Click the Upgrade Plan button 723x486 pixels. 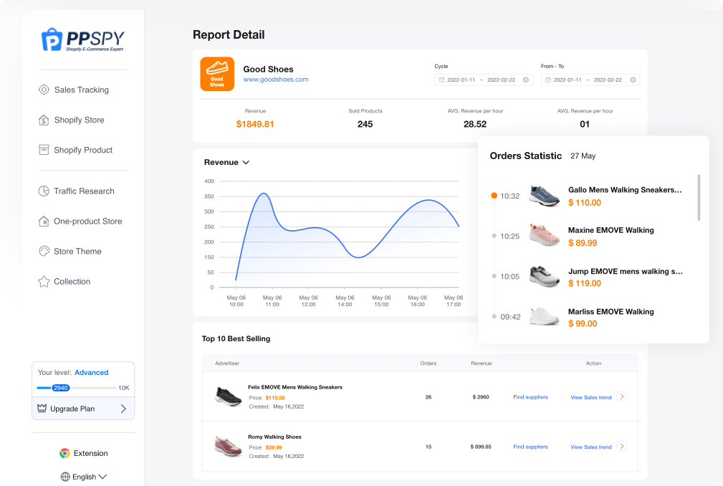coord(82,409)
